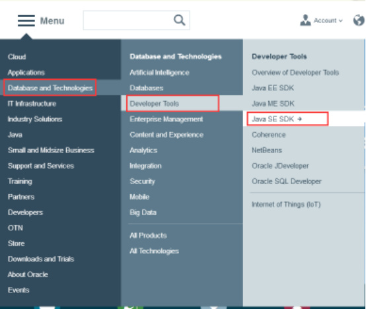Image resolution: width=366 pixels, height=309 pixels.
Task: Click the Menu label text
Action: pyautogui.click(x=52, y=20)
